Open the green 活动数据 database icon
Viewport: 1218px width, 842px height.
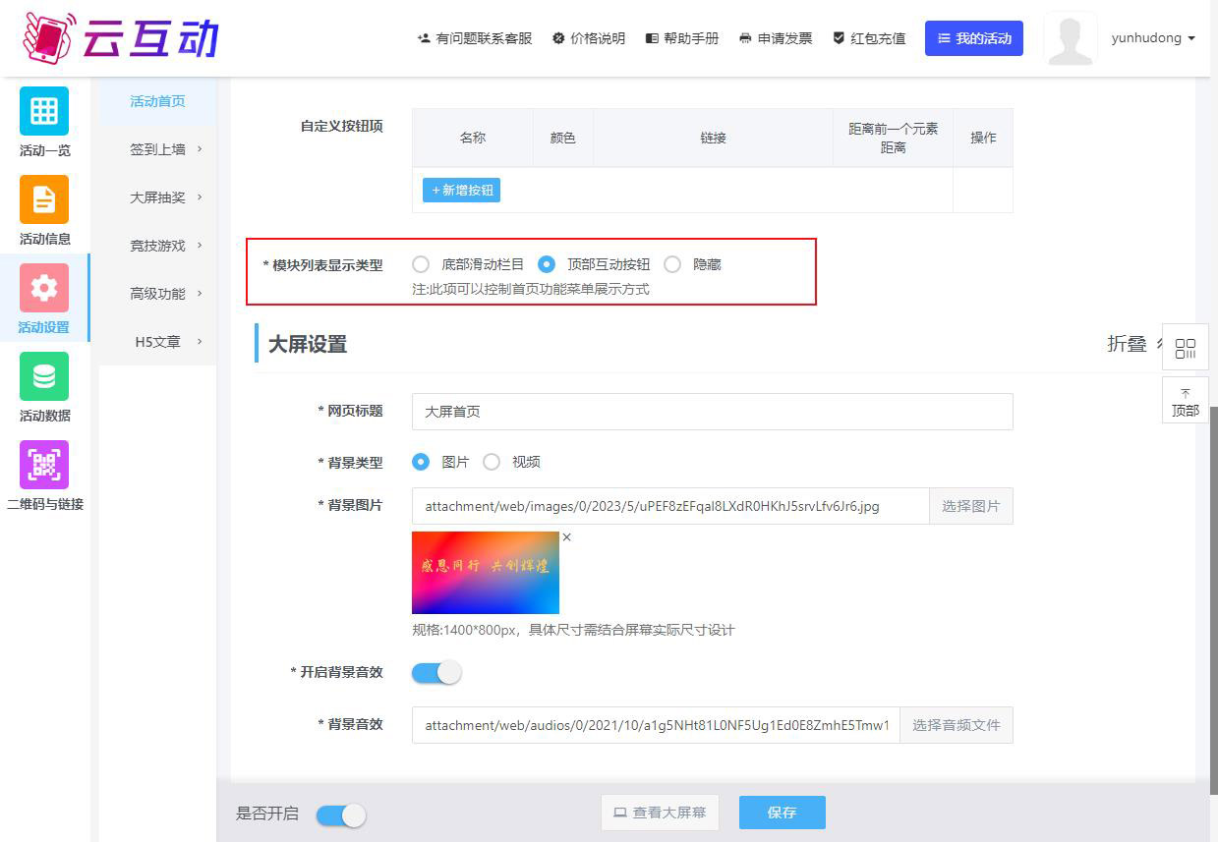pyautogui.click(x=44, y=376)
